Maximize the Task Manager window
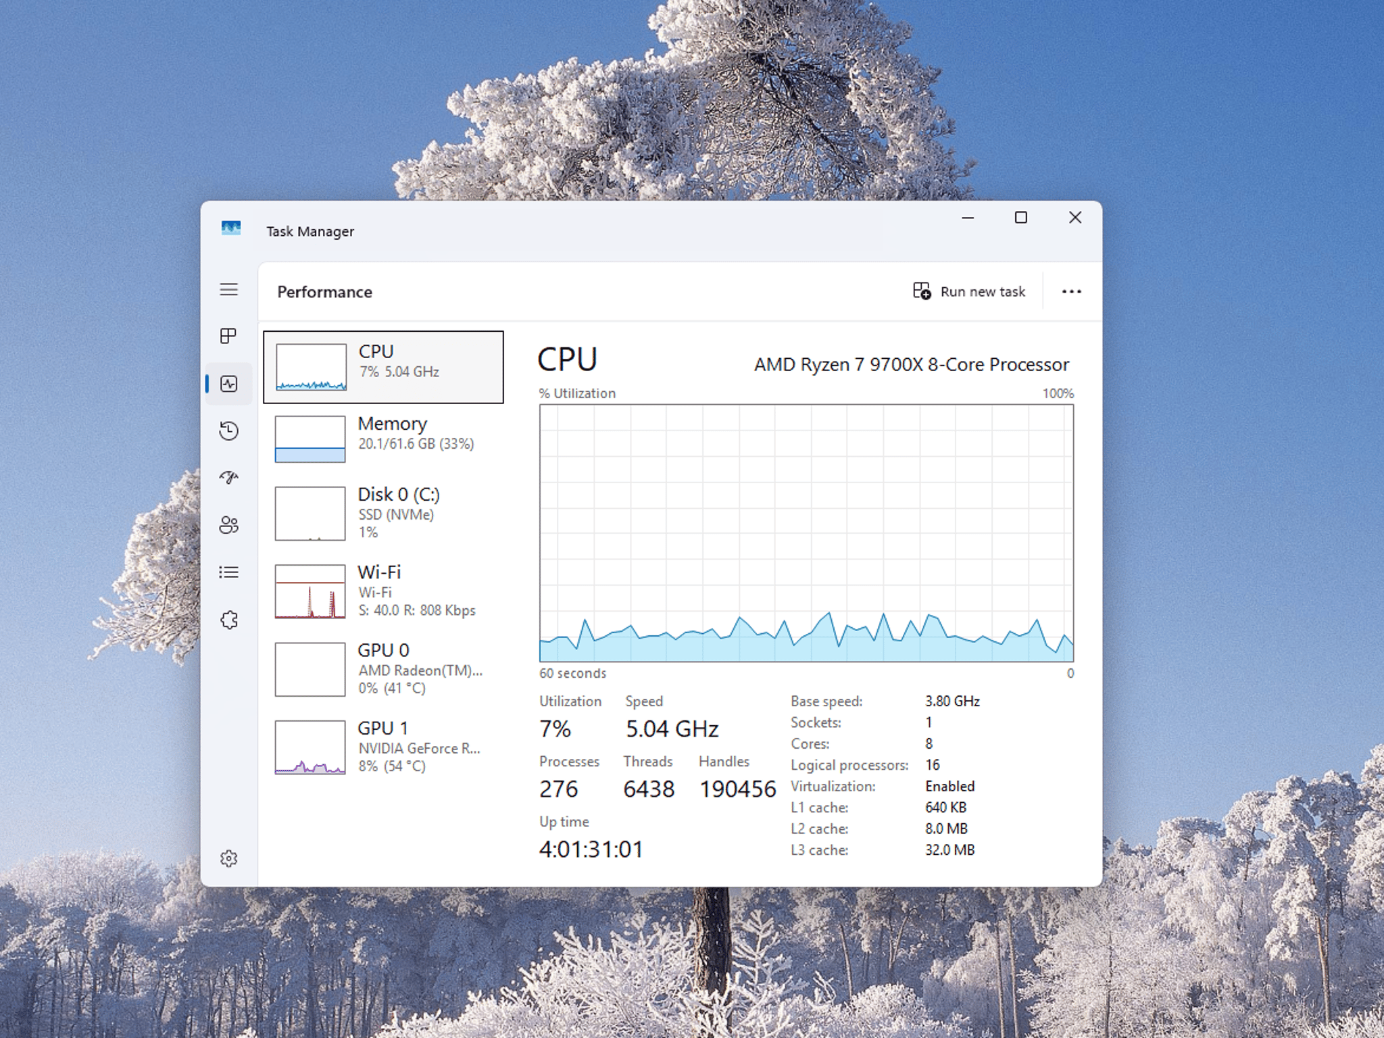This screenshot has height=1038, width=1384. [1021, 218]
